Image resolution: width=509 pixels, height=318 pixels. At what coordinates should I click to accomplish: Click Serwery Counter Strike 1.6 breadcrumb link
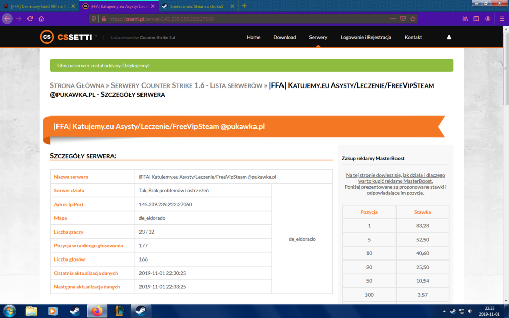pyautogui.click(x=186, y=85)
